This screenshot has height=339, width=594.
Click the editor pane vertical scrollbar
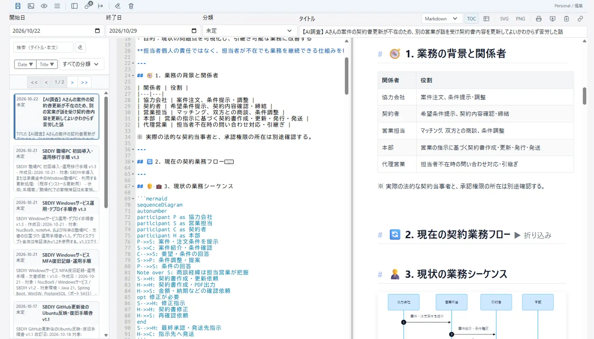[347, 76]
